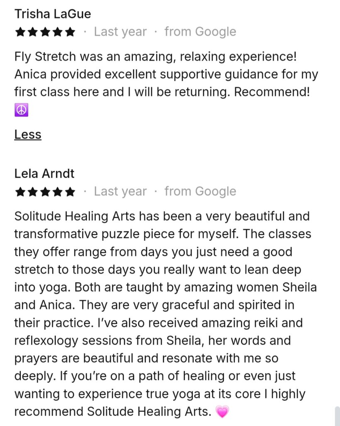Click the pink heart emoji

(x=222, y=411)
